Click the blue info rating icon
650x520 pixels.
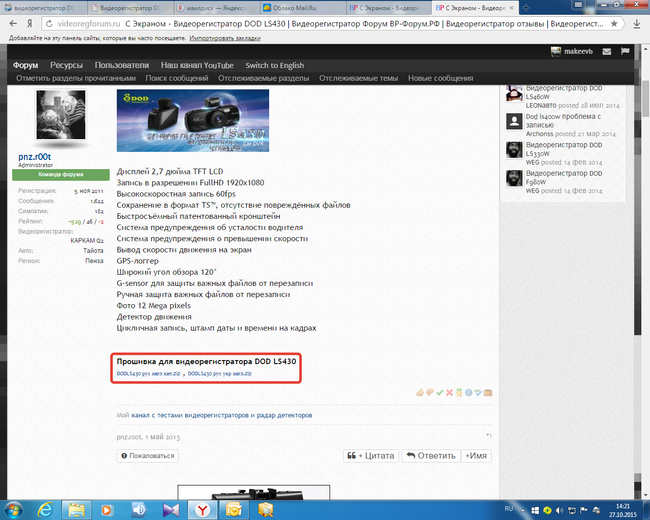469,393
